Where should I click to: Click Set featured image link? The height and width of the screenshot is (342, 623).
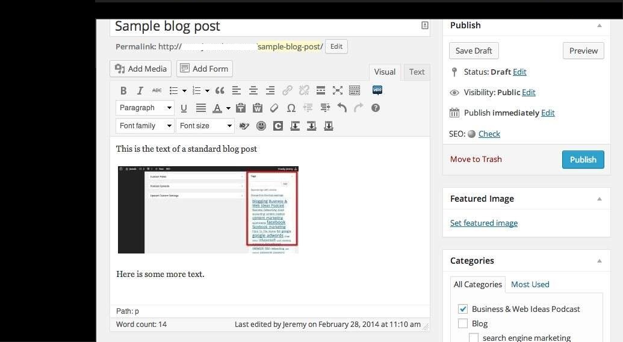click(x=484, y=223)
